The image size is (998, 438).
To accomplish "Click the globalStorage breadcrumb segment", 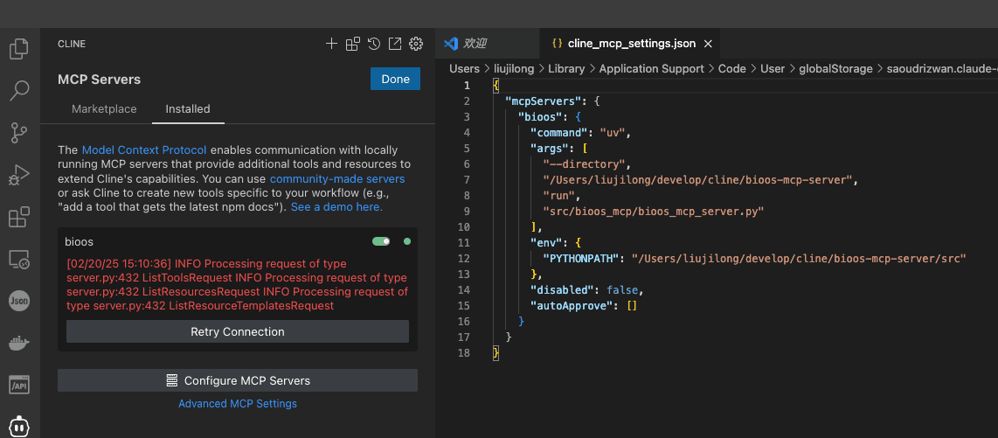I will pyautogui.click(x=835, y=69).
